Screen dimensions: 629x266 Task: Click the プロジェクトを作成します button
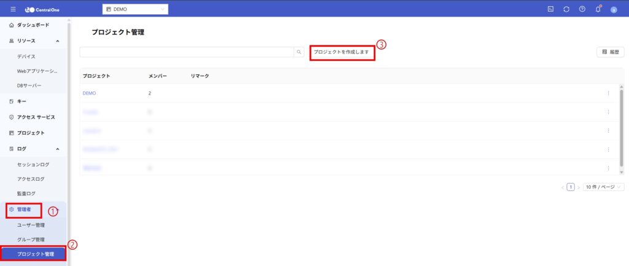click(342, 52)
